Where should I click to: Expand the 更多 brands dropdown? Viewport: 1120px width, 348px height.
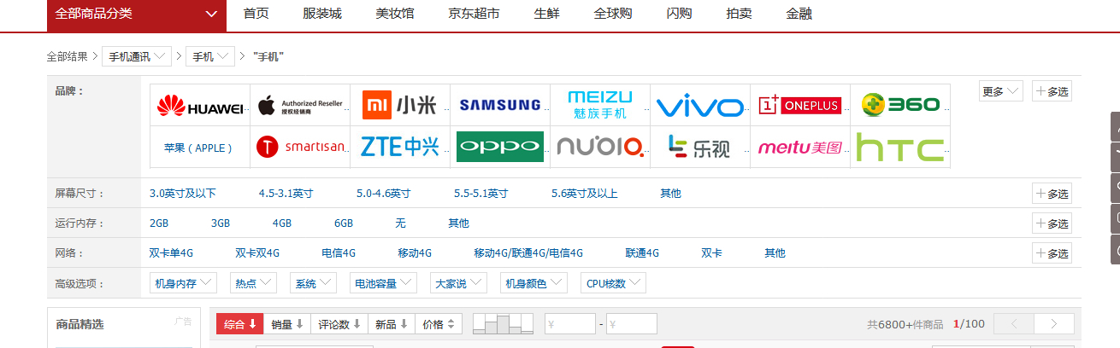click(x=1001, y=91)
